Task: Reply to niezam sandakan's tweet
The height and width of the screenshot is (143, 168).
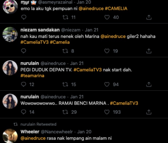Action: pyautogui.click(x=23, y=51)
